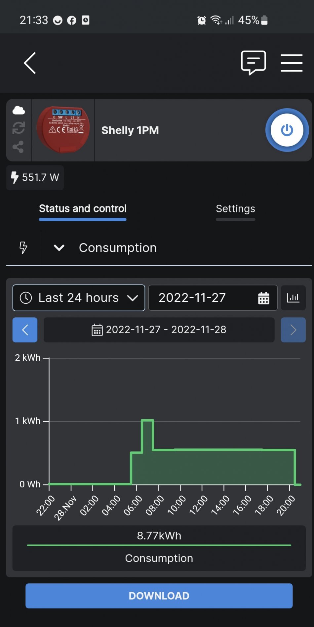Tap the Shelly 1PM device thumbnail

point(63,130)
